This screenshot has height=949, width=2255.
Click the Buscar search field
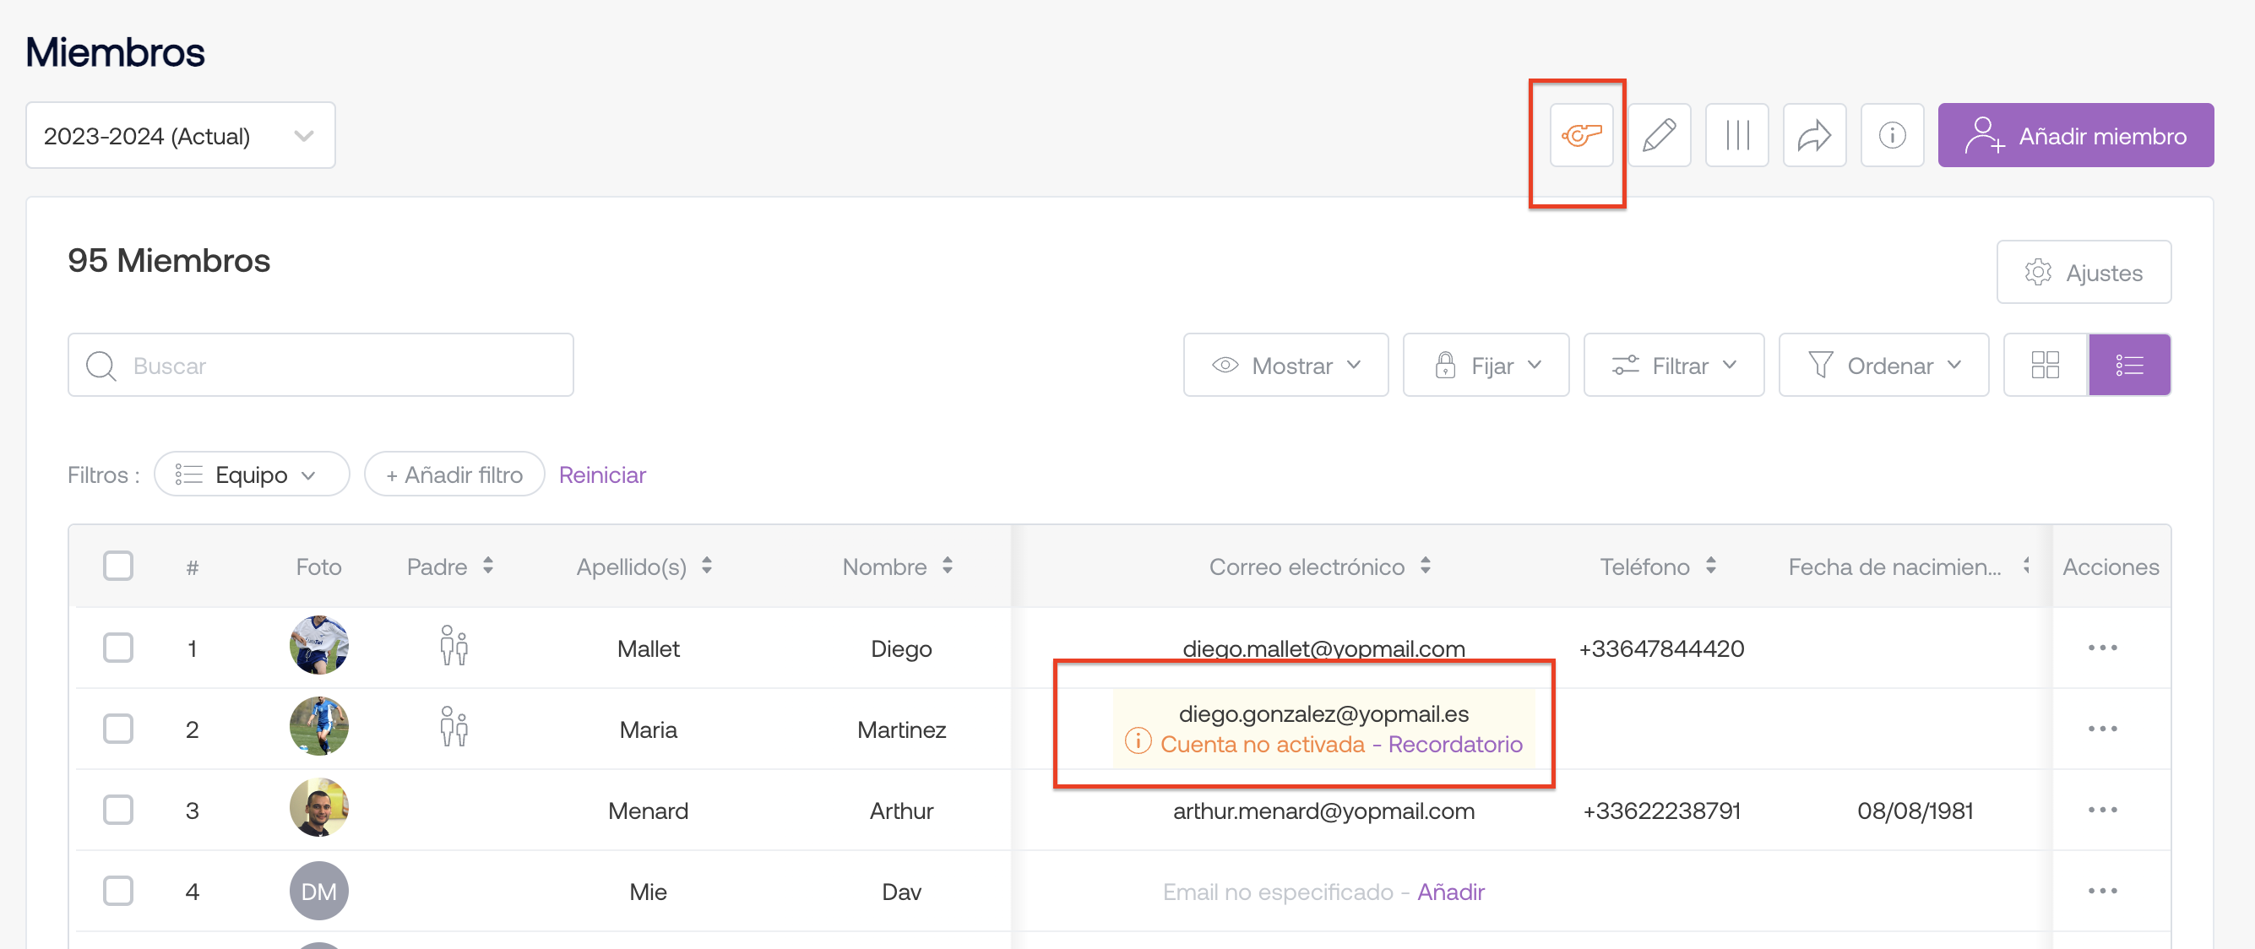(320, 365)
